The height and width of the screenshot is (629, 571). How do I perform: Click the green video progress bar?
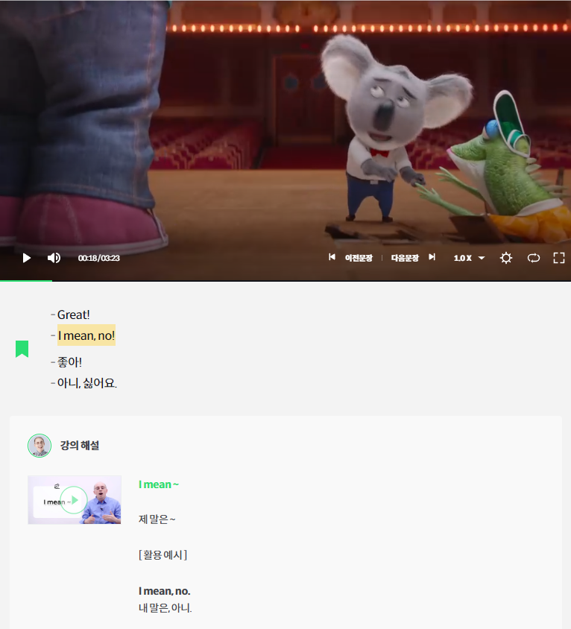pyautogui.click(x=26, y=280)
